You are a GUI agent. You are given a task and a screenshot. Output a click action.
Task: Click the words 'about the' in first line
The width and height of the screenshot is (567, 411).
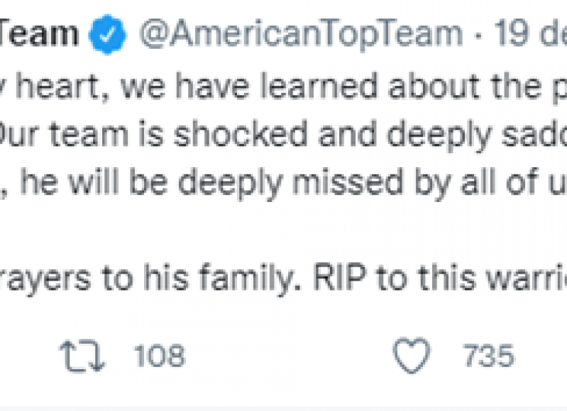coord(465,86)
